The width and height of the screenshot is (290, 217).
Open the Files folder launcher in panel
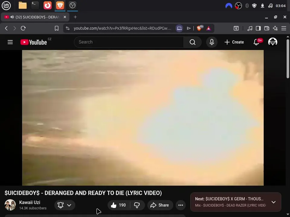pos(23,5)
